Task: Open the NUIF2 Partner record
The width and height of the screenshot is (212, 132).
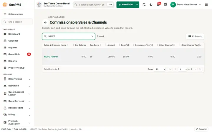Action: coord(51,57)
